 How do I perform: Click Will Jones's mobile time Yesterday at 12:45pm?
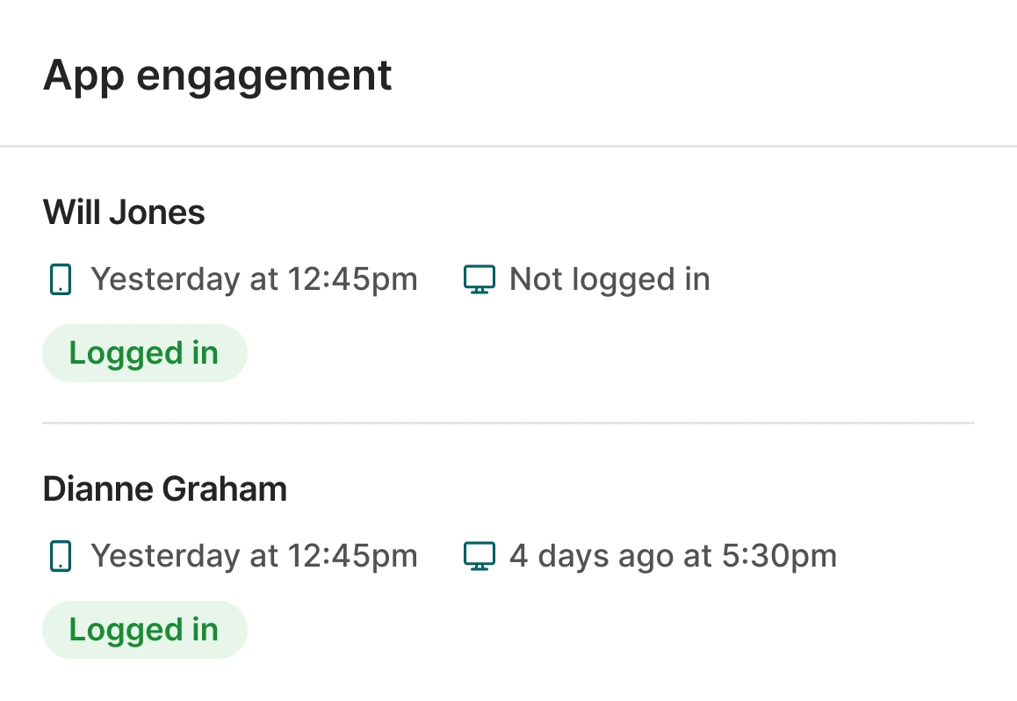254,279
